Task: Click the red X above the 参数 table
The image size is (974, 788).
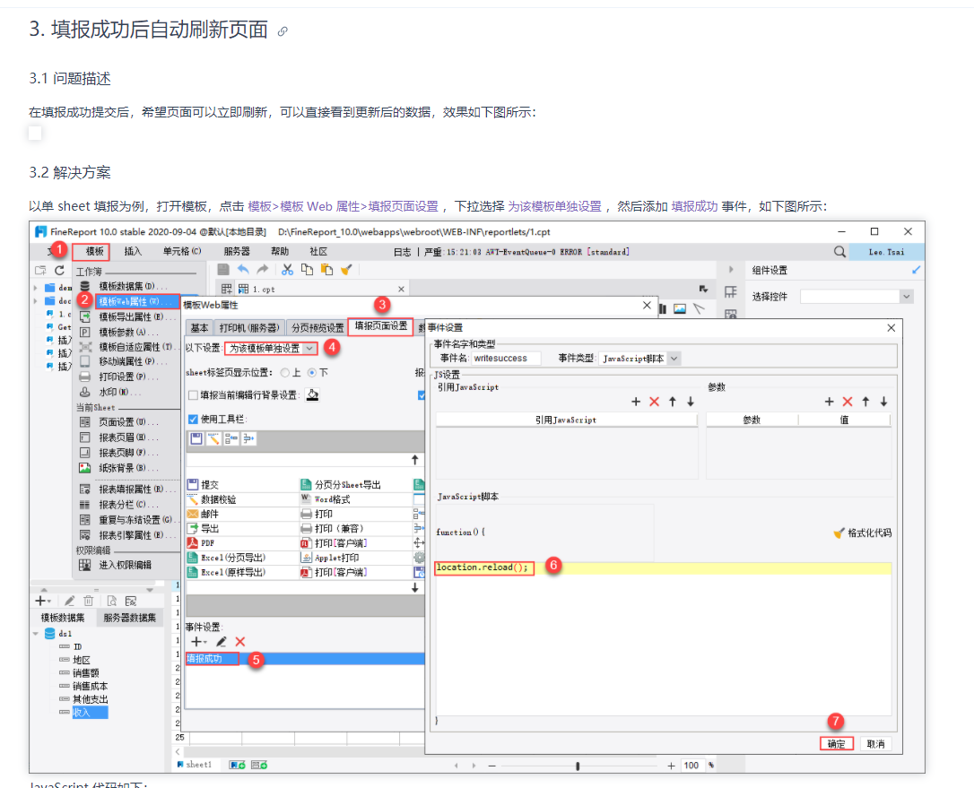Action: (848, 403)
